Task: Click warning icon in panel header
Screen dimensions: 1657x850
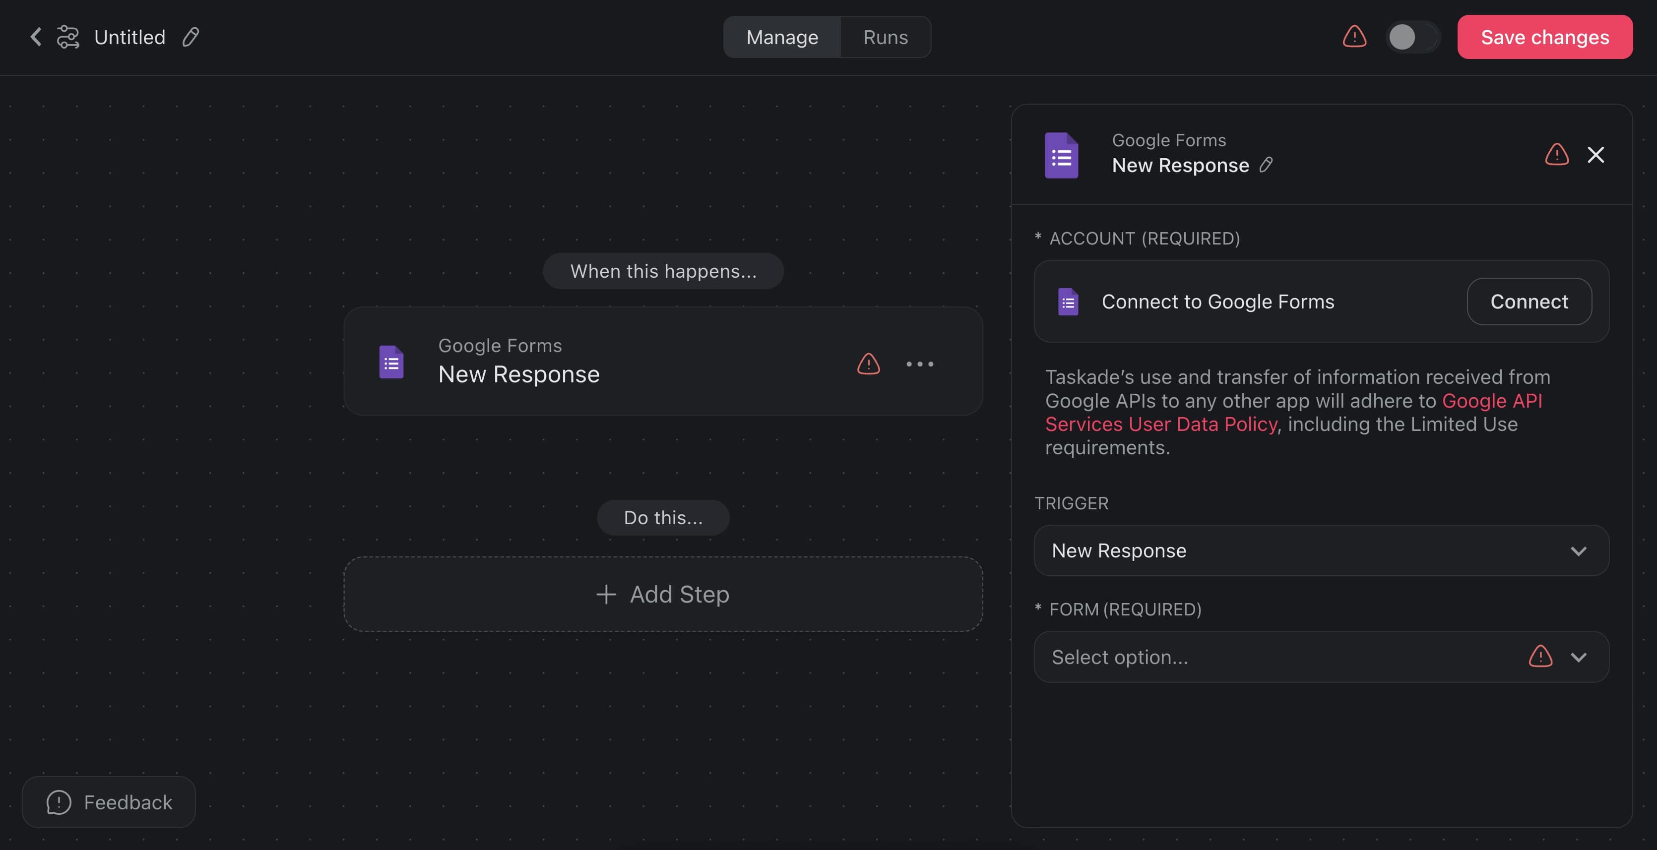Action: (x=1557, y=154)
